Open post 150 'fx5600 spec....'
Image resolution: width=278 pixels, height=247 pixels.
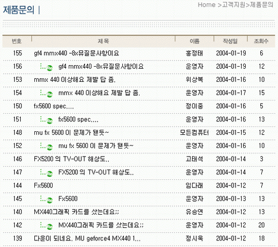(x=54, y=106)
